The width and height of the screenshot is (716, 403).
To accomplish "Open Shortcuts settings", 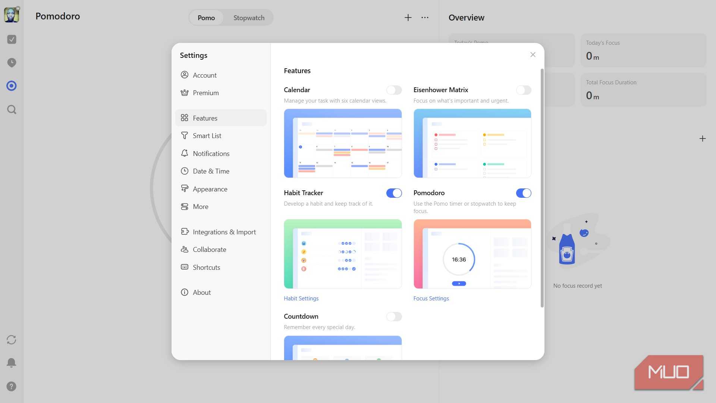I will click(x=221, y=267).
